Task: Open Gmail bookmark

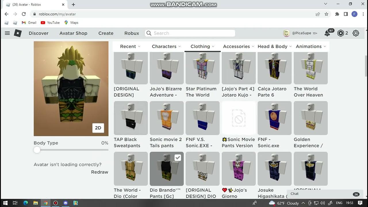Action: (x=29, y=23)
